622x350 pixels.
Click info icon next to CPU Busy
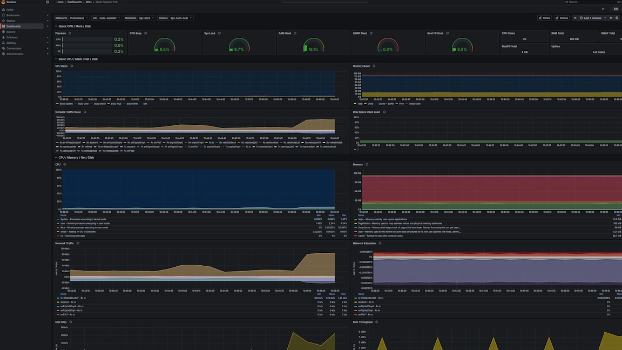point(146,33)
